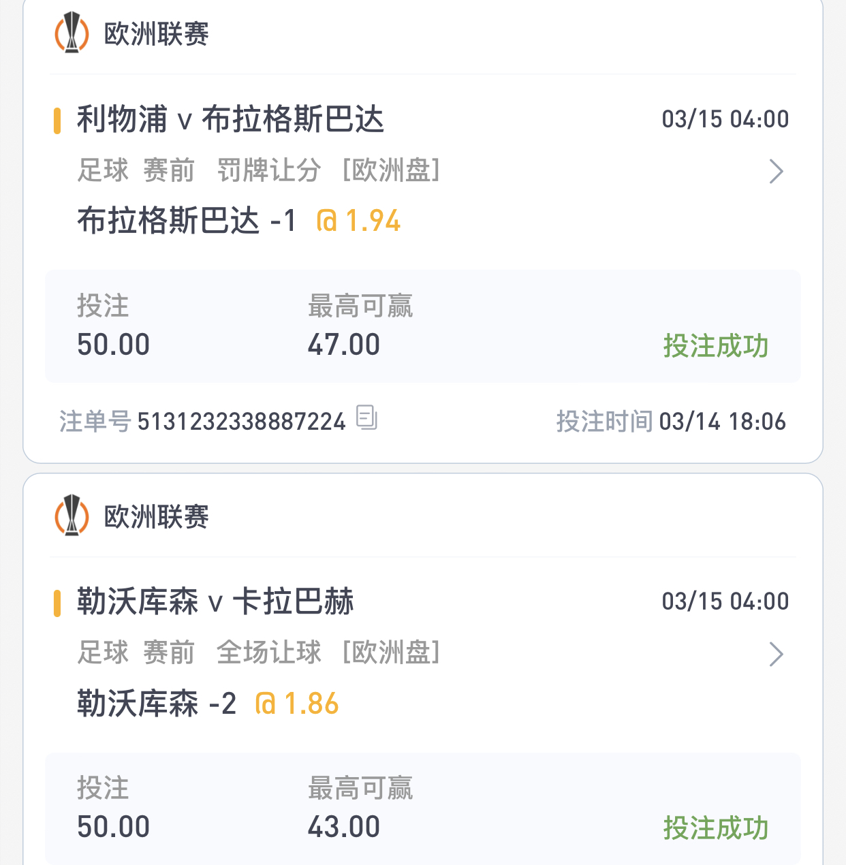Tap the 欧洲联赛 league label in second card
The width and height of the screenshot is (846, 865).
(156, 516)
